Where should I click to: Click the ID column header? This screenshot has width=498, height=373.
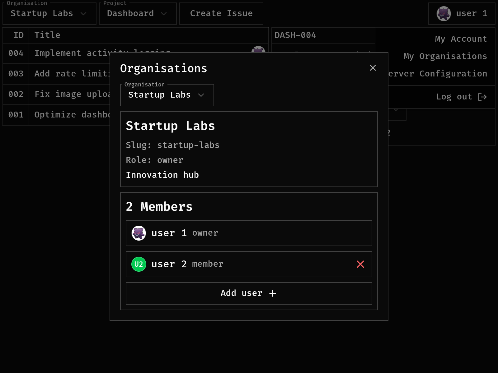18,35
